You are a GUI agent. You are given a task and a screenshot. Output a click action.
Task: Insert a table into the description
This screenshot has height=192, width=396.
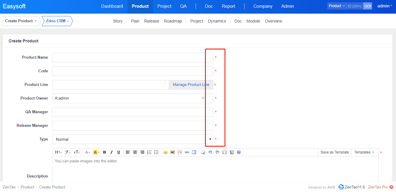click(x=194, y=152)
